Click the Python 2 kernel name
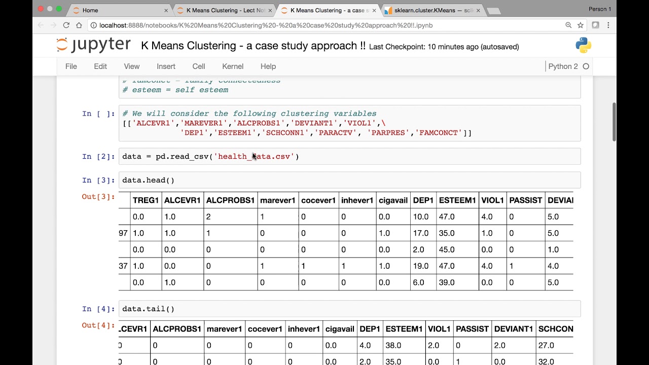This screenshot has width=649, height=365. tap(563, 66)
